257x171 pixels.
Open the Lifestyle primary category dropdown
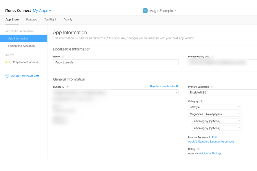coord(214,107)
